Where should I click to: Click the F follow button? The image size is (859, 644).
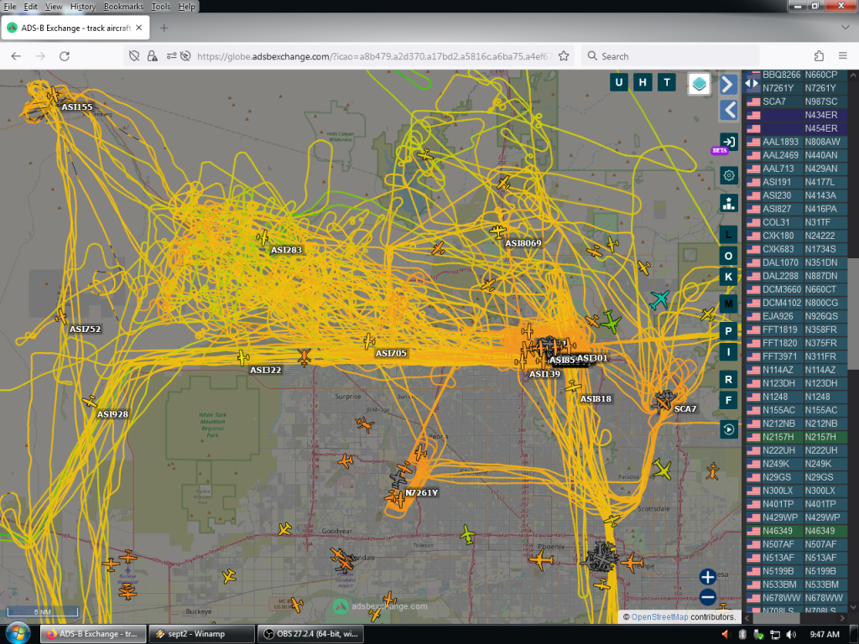click(x=729, y=400)
